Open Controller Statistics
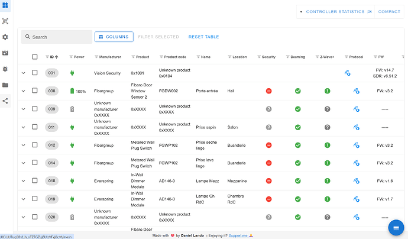 click(339, 12)
